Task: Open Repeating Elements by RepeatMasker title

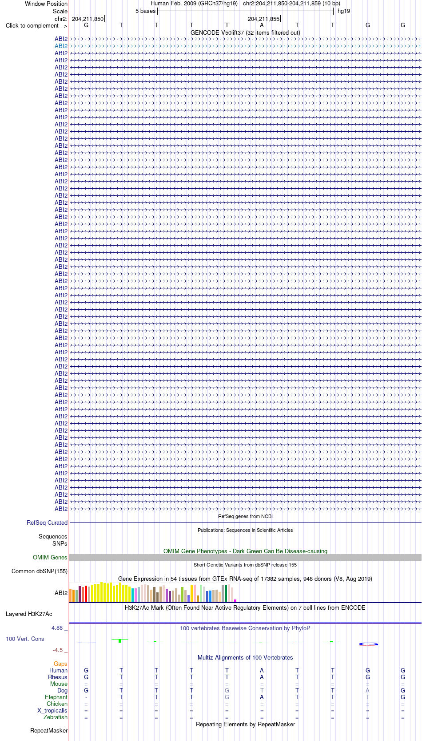Action: (245, 724)
